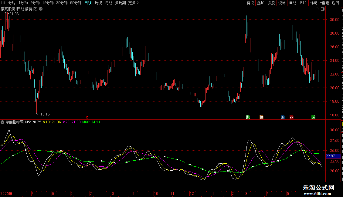
Task: Click the red S marker on chart
Action: click(87, 117)
